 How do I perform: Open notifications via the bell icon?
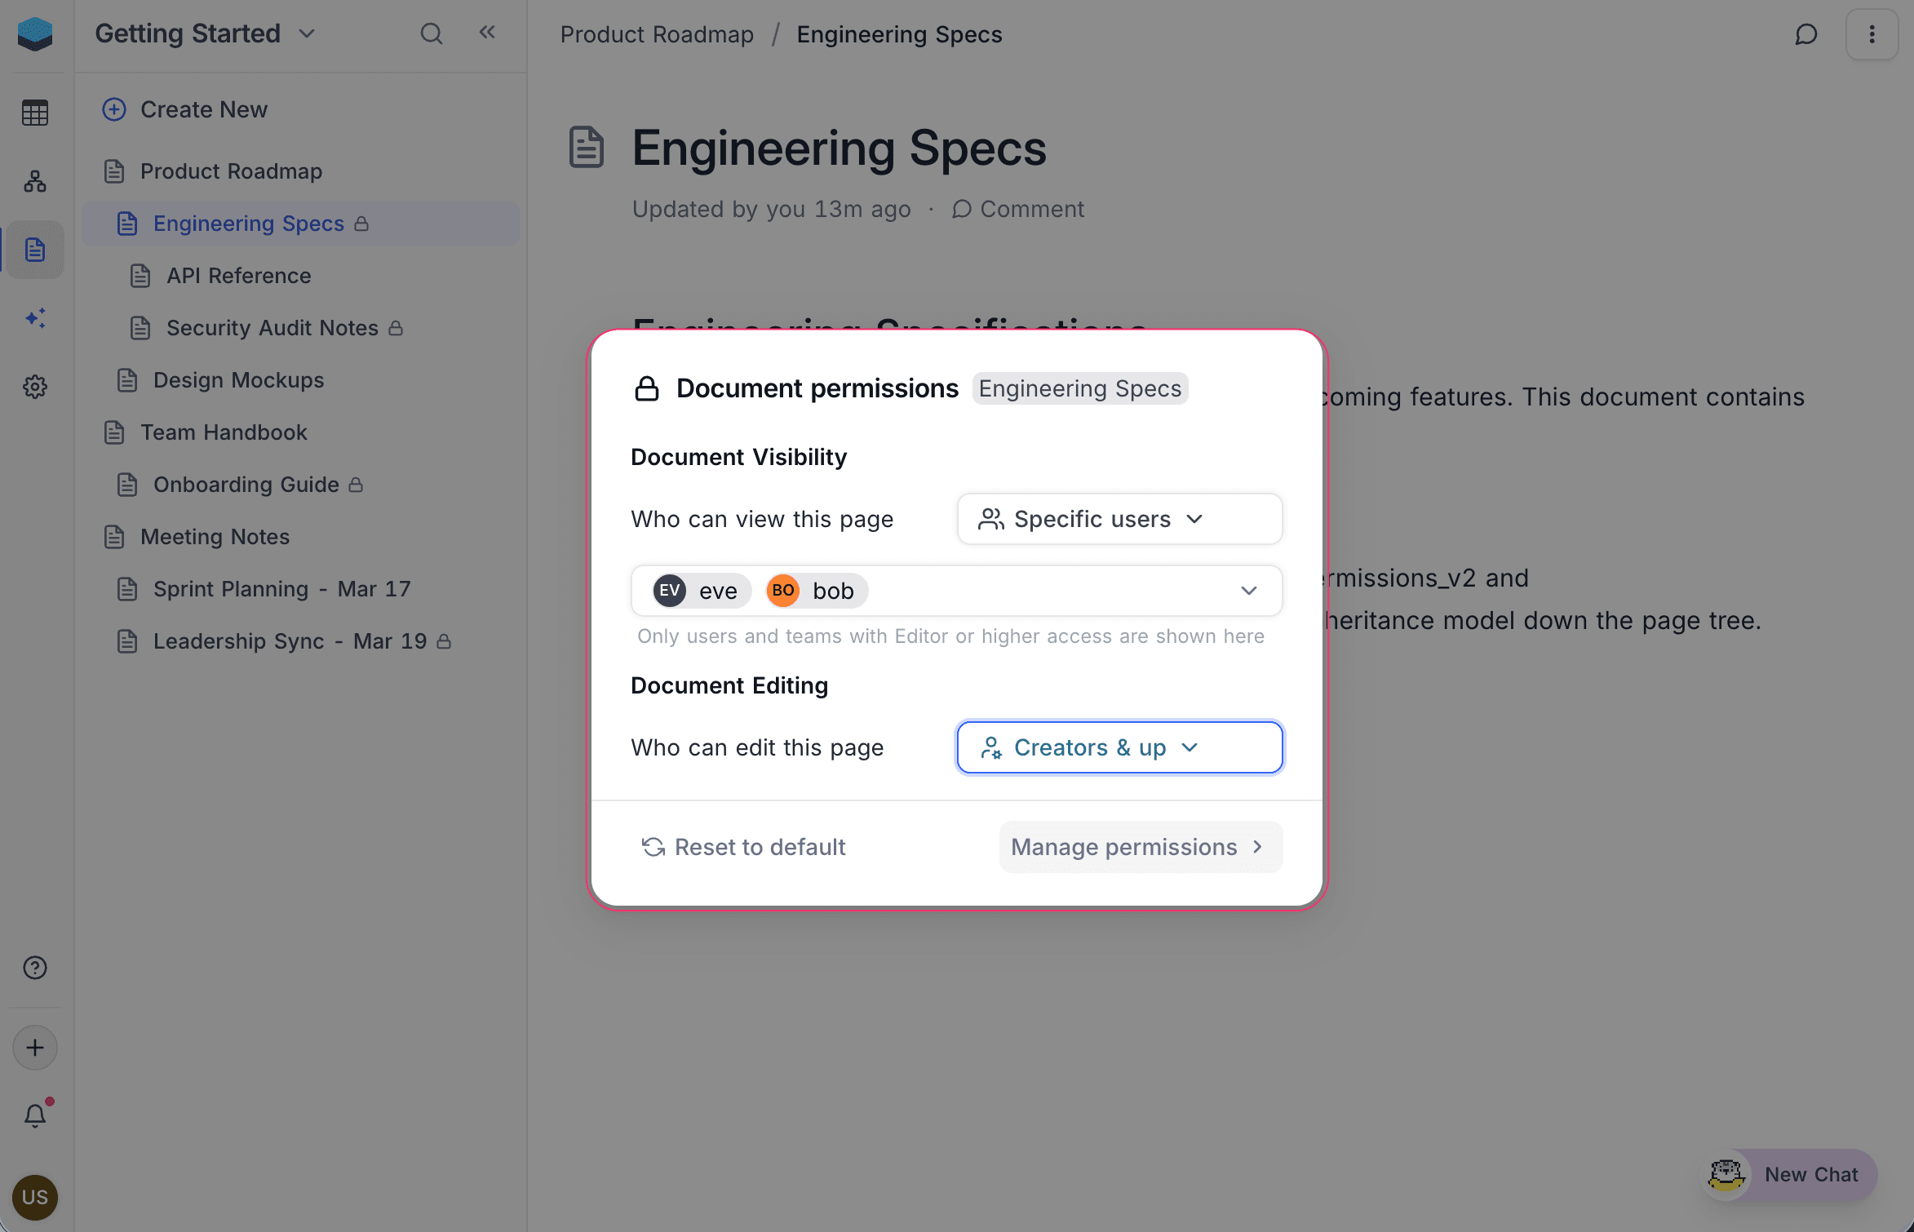coord(35,1115)
